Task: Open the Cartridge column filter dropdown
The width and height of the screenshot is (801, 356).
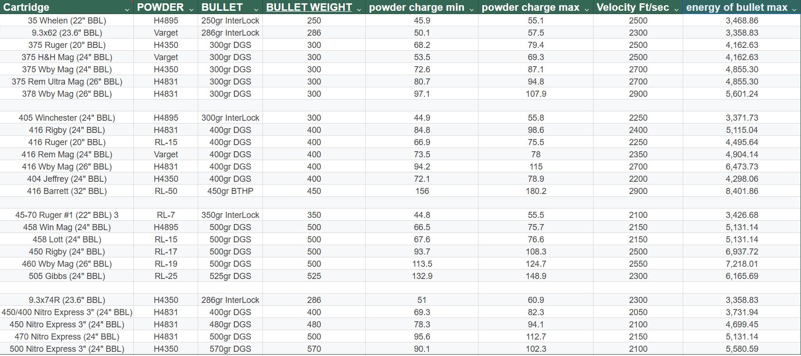Action: (127, 9)
